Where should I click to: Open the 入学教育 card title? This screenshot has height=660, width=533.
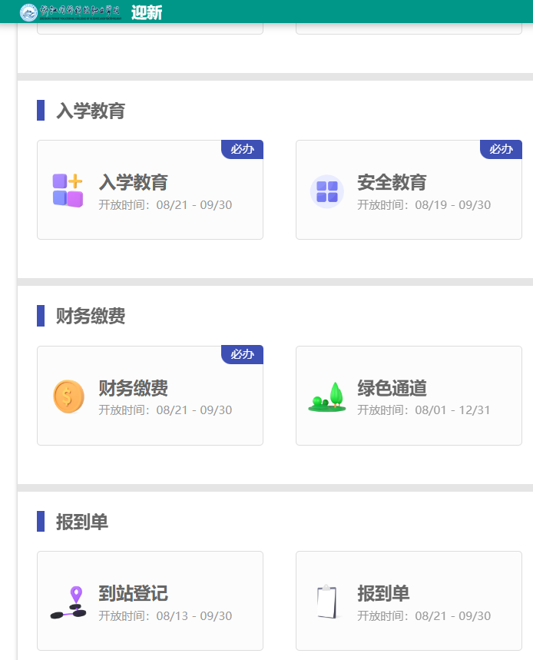(x=133, y=183)
